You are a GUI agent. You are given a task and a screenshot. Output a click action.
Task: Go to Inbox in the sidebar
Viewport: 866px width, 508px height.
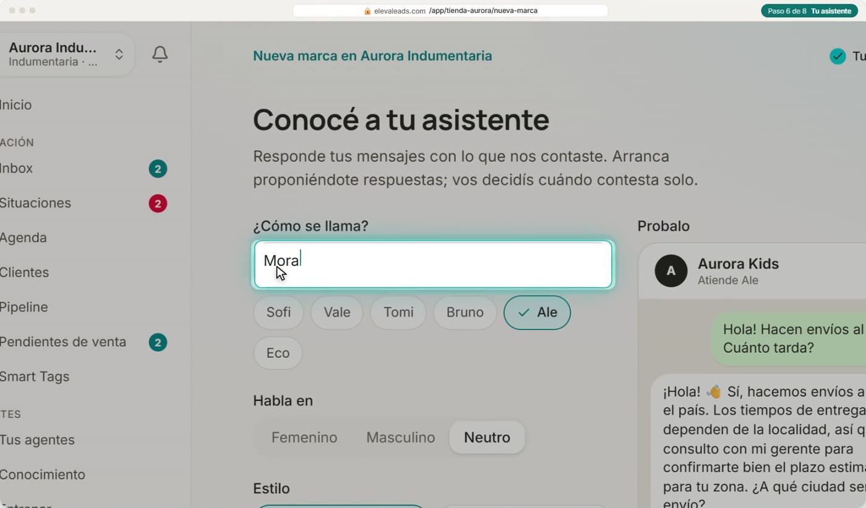[16, 169]
